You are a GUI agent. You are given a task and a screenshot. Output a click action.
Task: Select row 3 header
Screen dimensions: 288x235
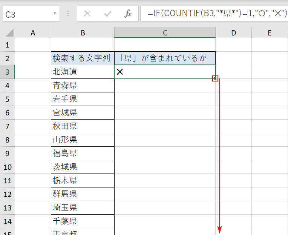tap(7, 72)
